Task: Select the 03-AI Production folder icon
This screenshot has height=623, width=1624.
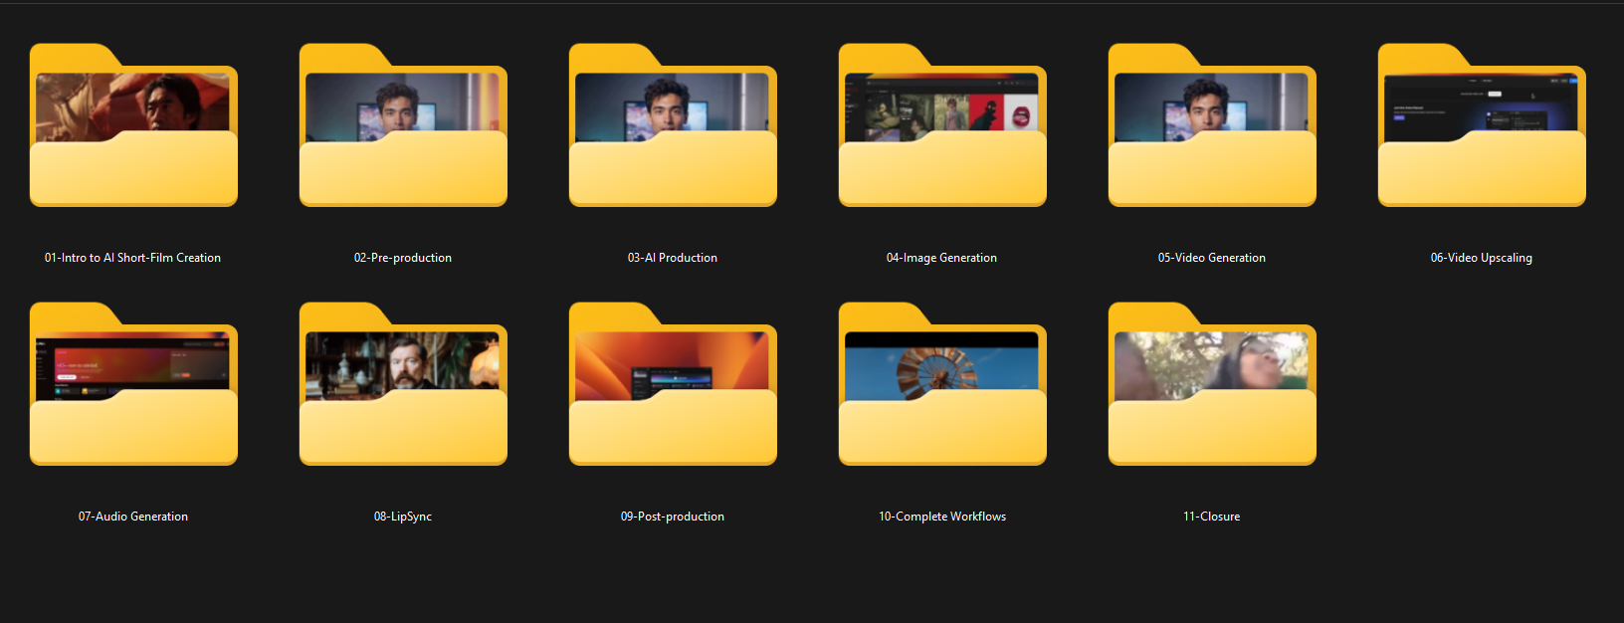Action: point(673,126)
